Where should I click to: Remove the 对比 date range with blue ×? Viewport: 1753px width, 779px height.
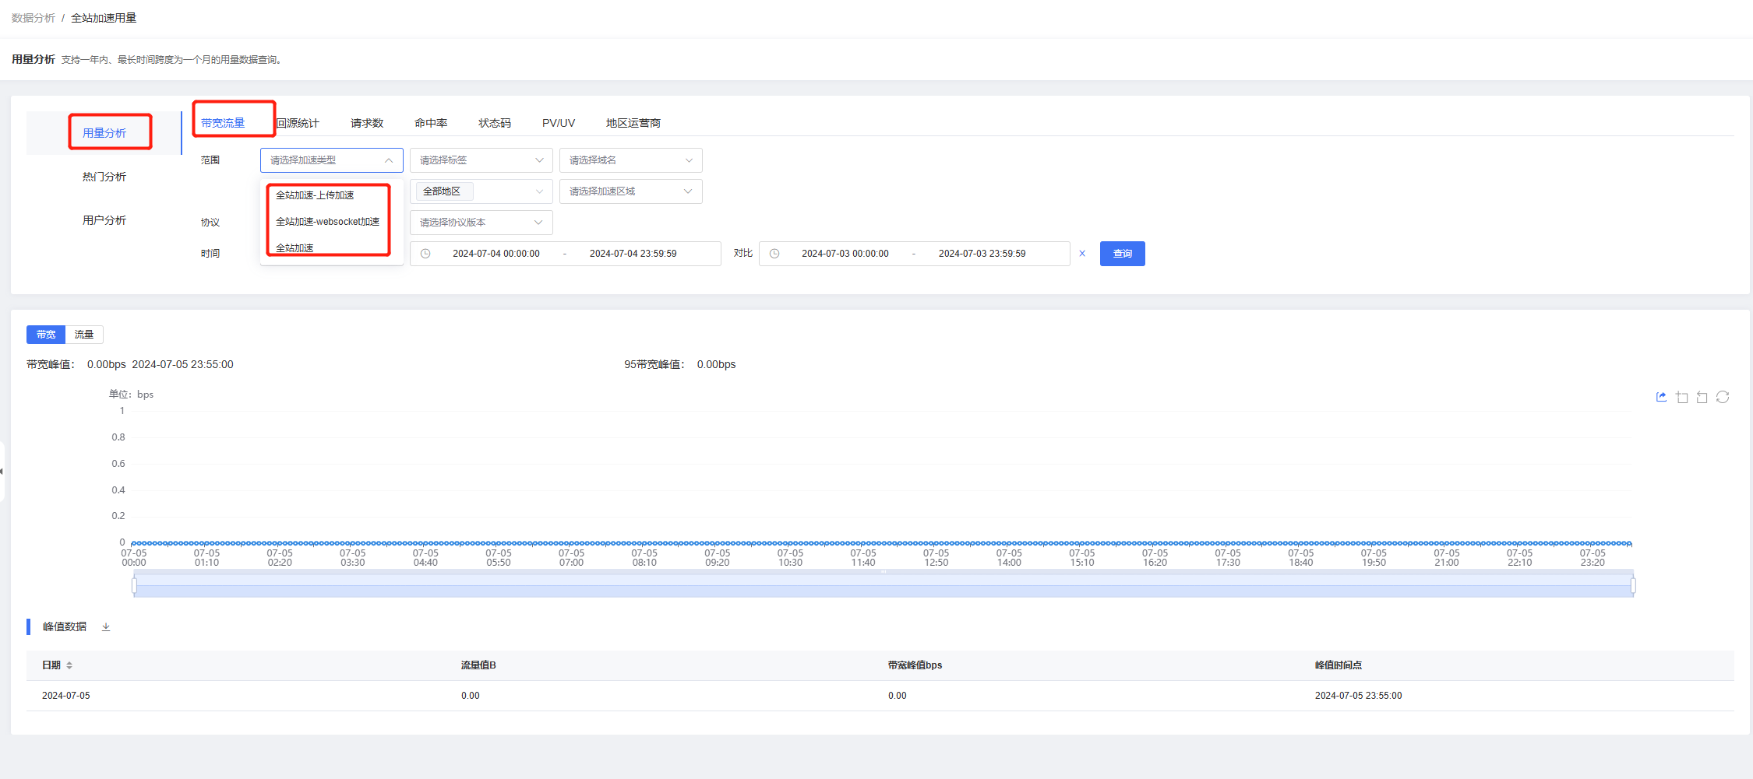coord(1082,254)
